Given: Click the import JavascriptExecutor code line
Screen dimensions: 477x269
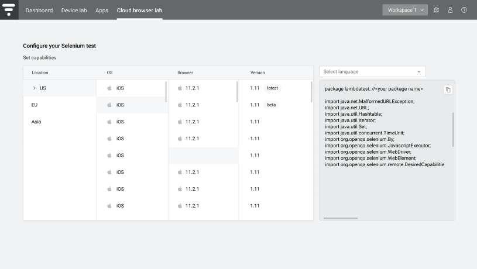Looking at the screenshot, I should (378, 146).
